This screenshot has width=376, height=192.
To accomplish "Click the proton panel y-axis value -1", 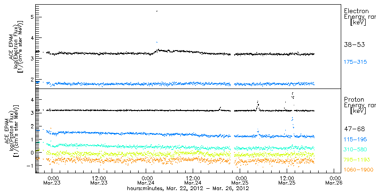I will point(30,165).
